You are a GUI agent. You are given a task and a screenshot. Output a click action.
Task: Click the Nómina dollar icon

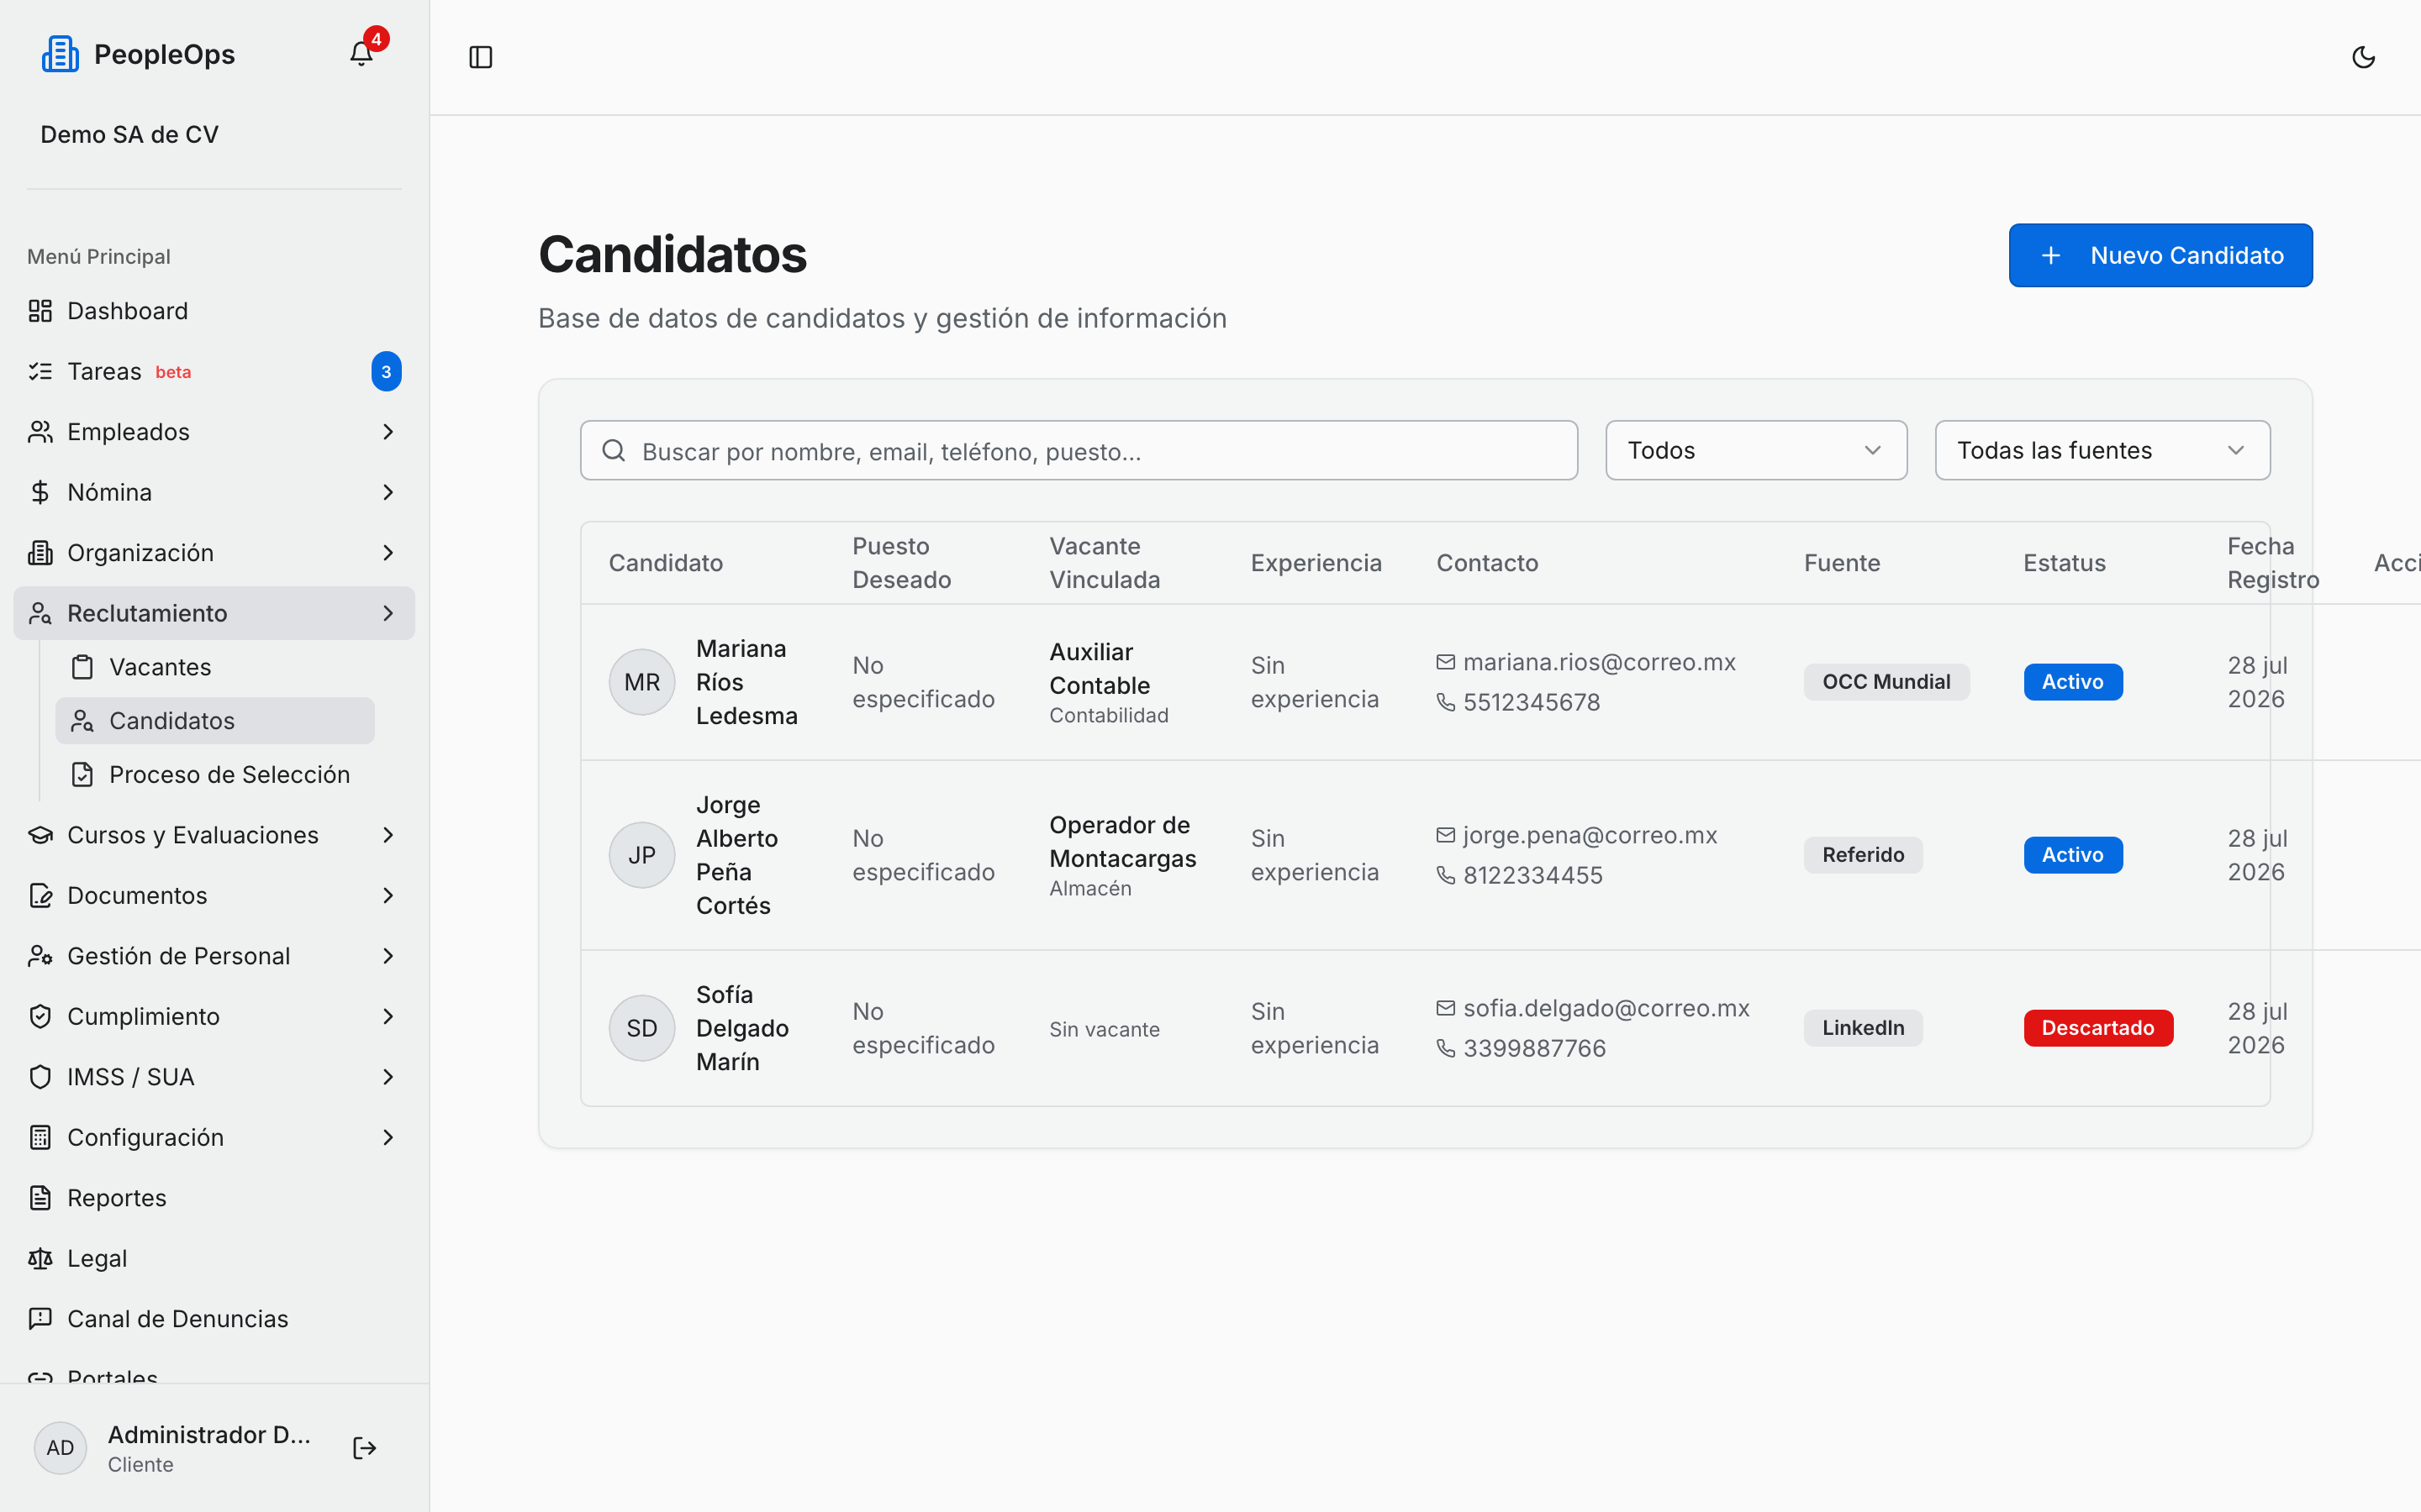[x=40, y=492]
